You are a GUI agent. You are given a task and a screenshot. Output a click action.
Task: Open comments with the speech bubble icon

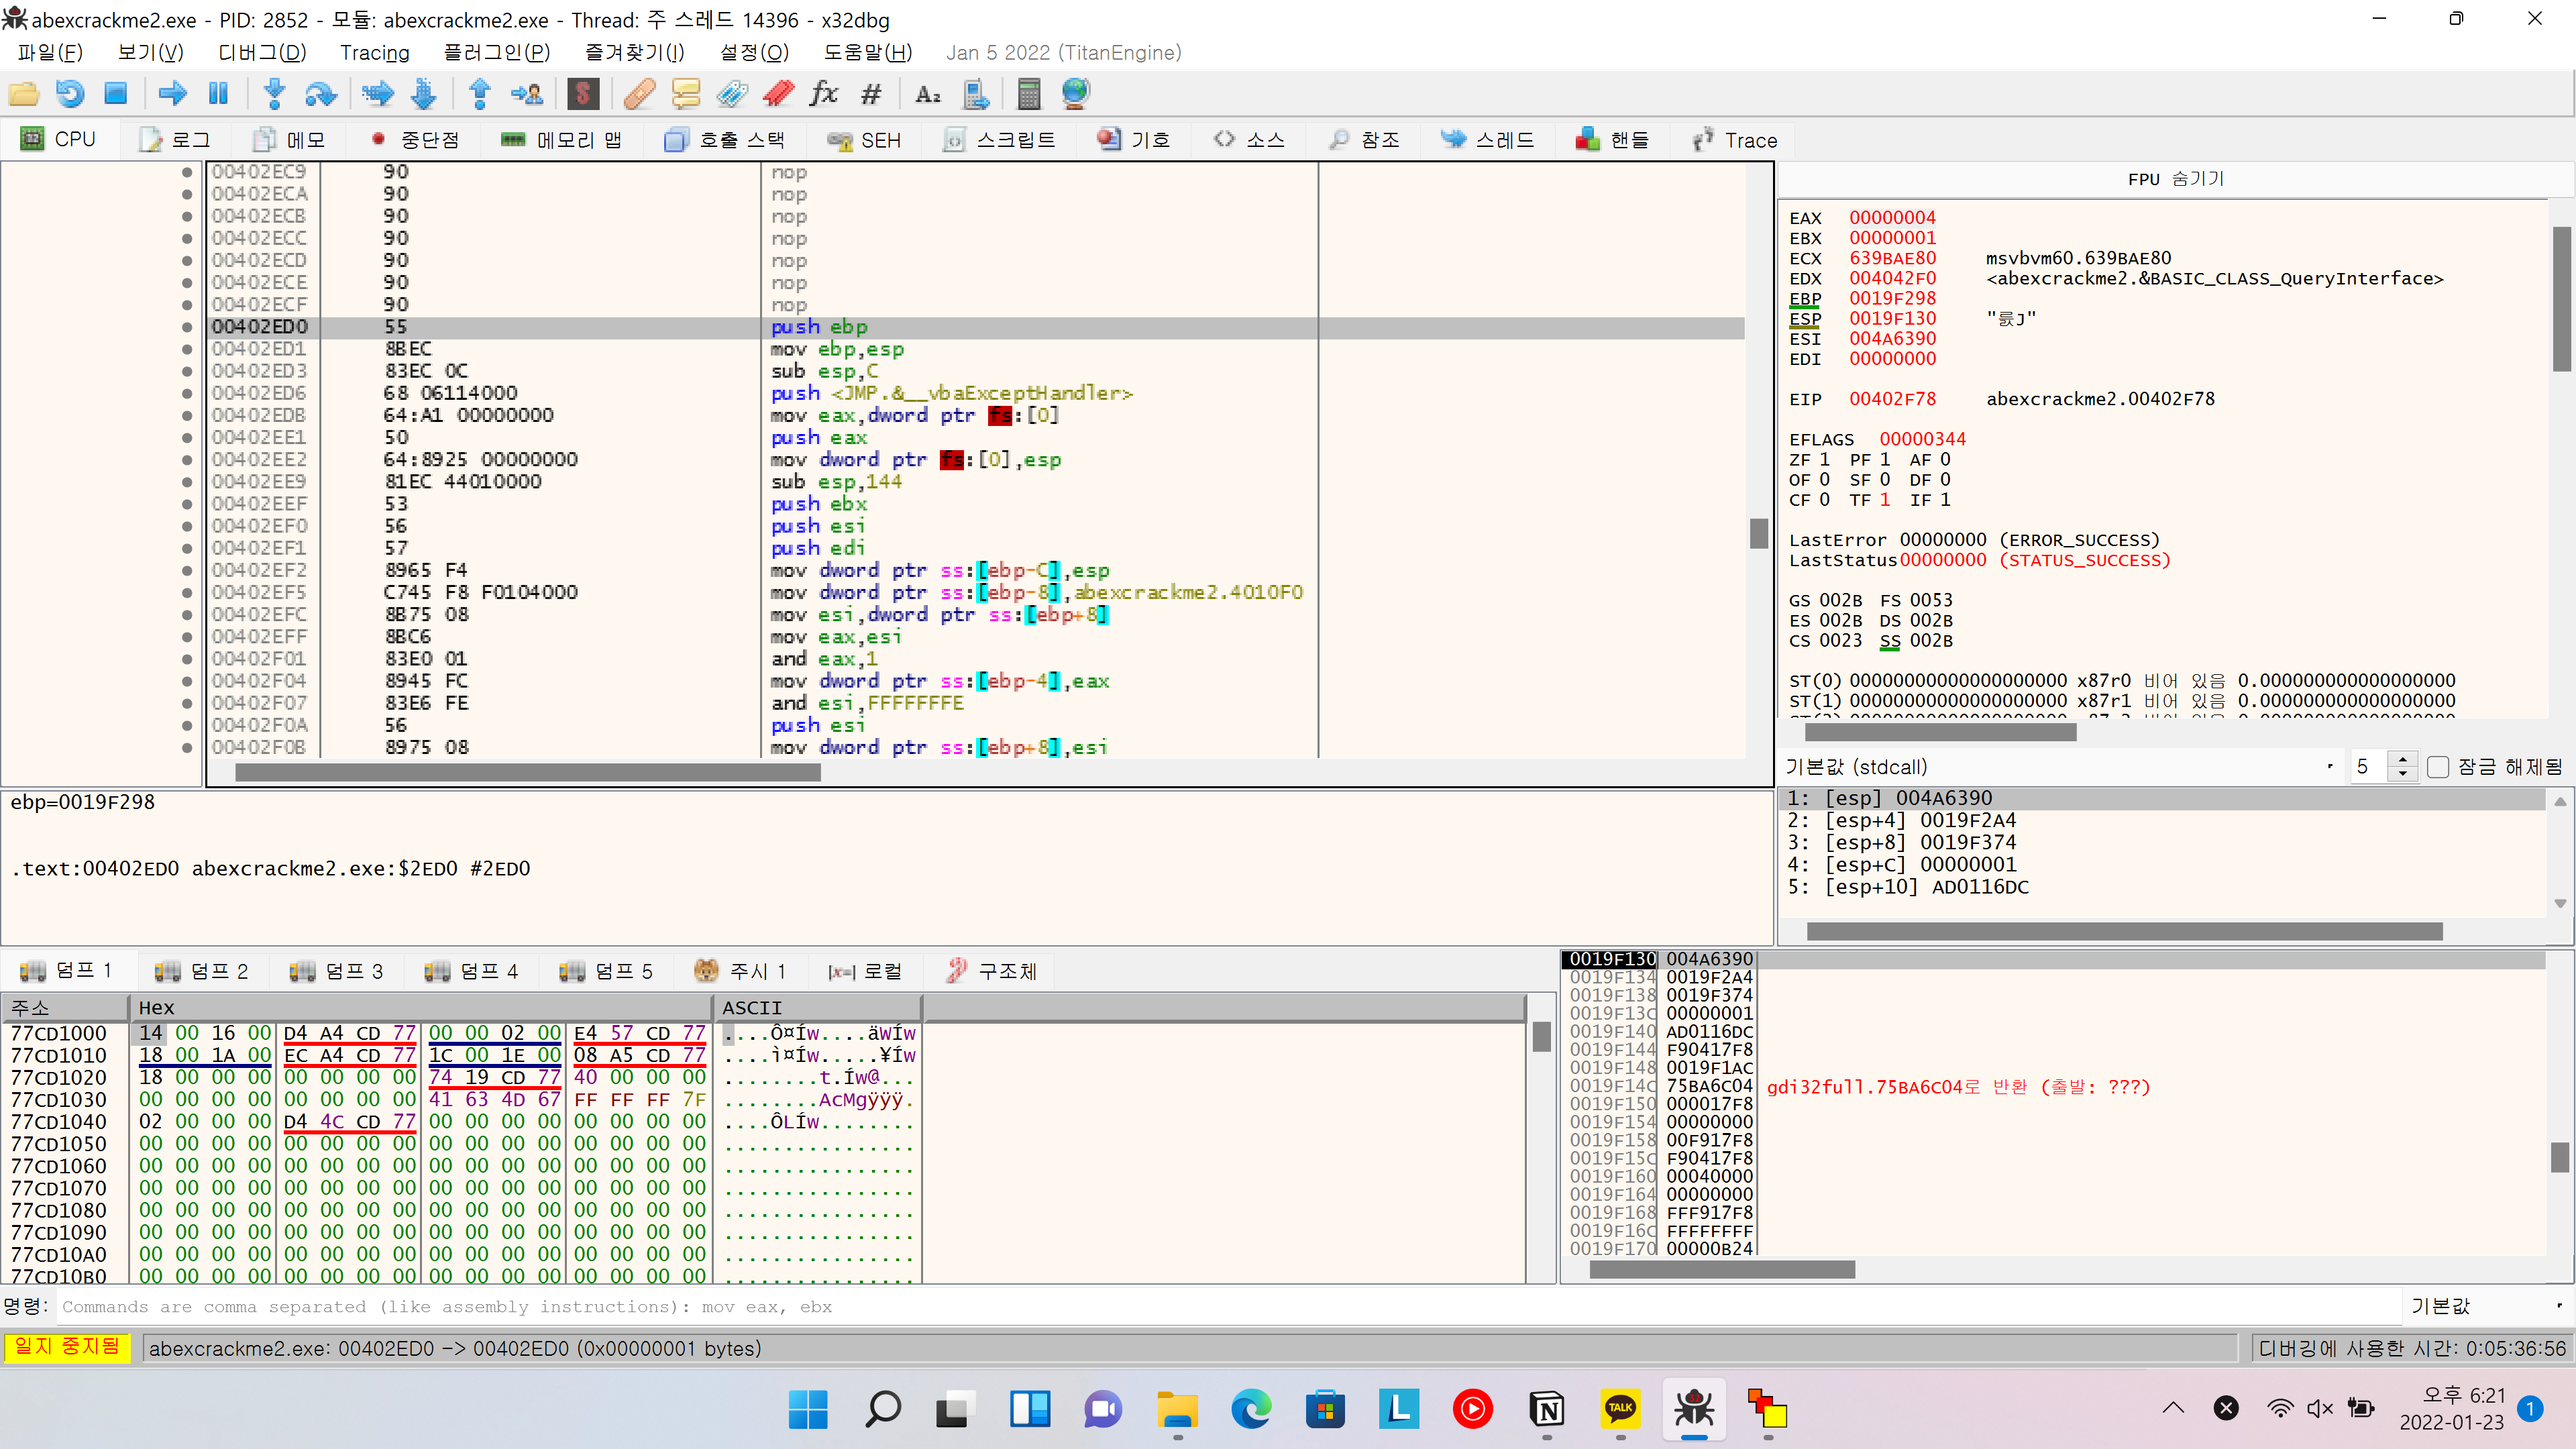(x=686, y=94)
